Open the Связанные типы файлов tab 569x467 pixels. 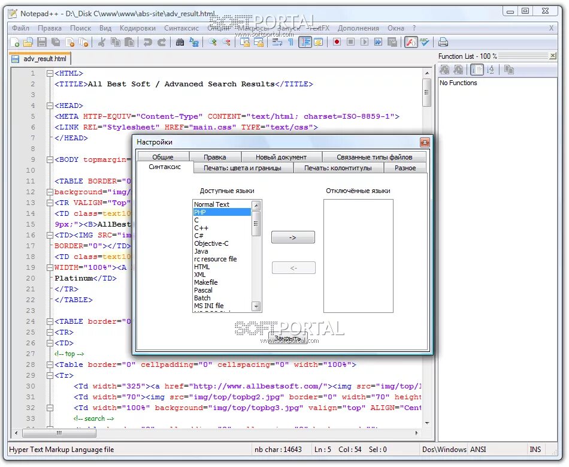[374, 157]
